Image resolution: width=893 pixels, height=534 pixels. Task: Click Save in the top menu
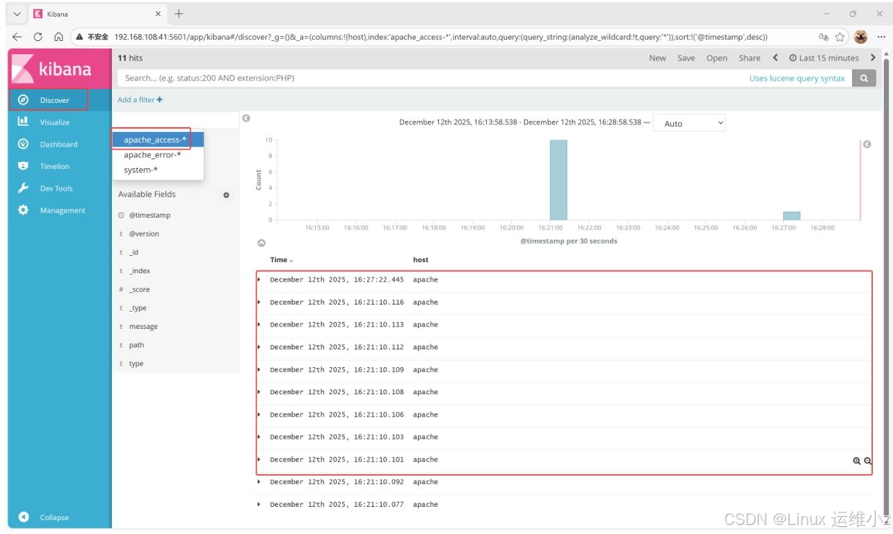[686, 58]
